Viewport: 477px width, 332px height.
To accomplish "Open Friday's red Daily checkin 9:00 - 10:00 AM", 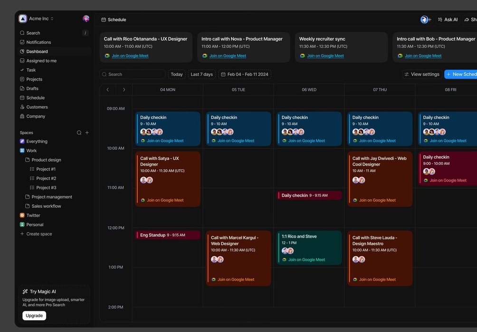I will click(x=448, y=168).
